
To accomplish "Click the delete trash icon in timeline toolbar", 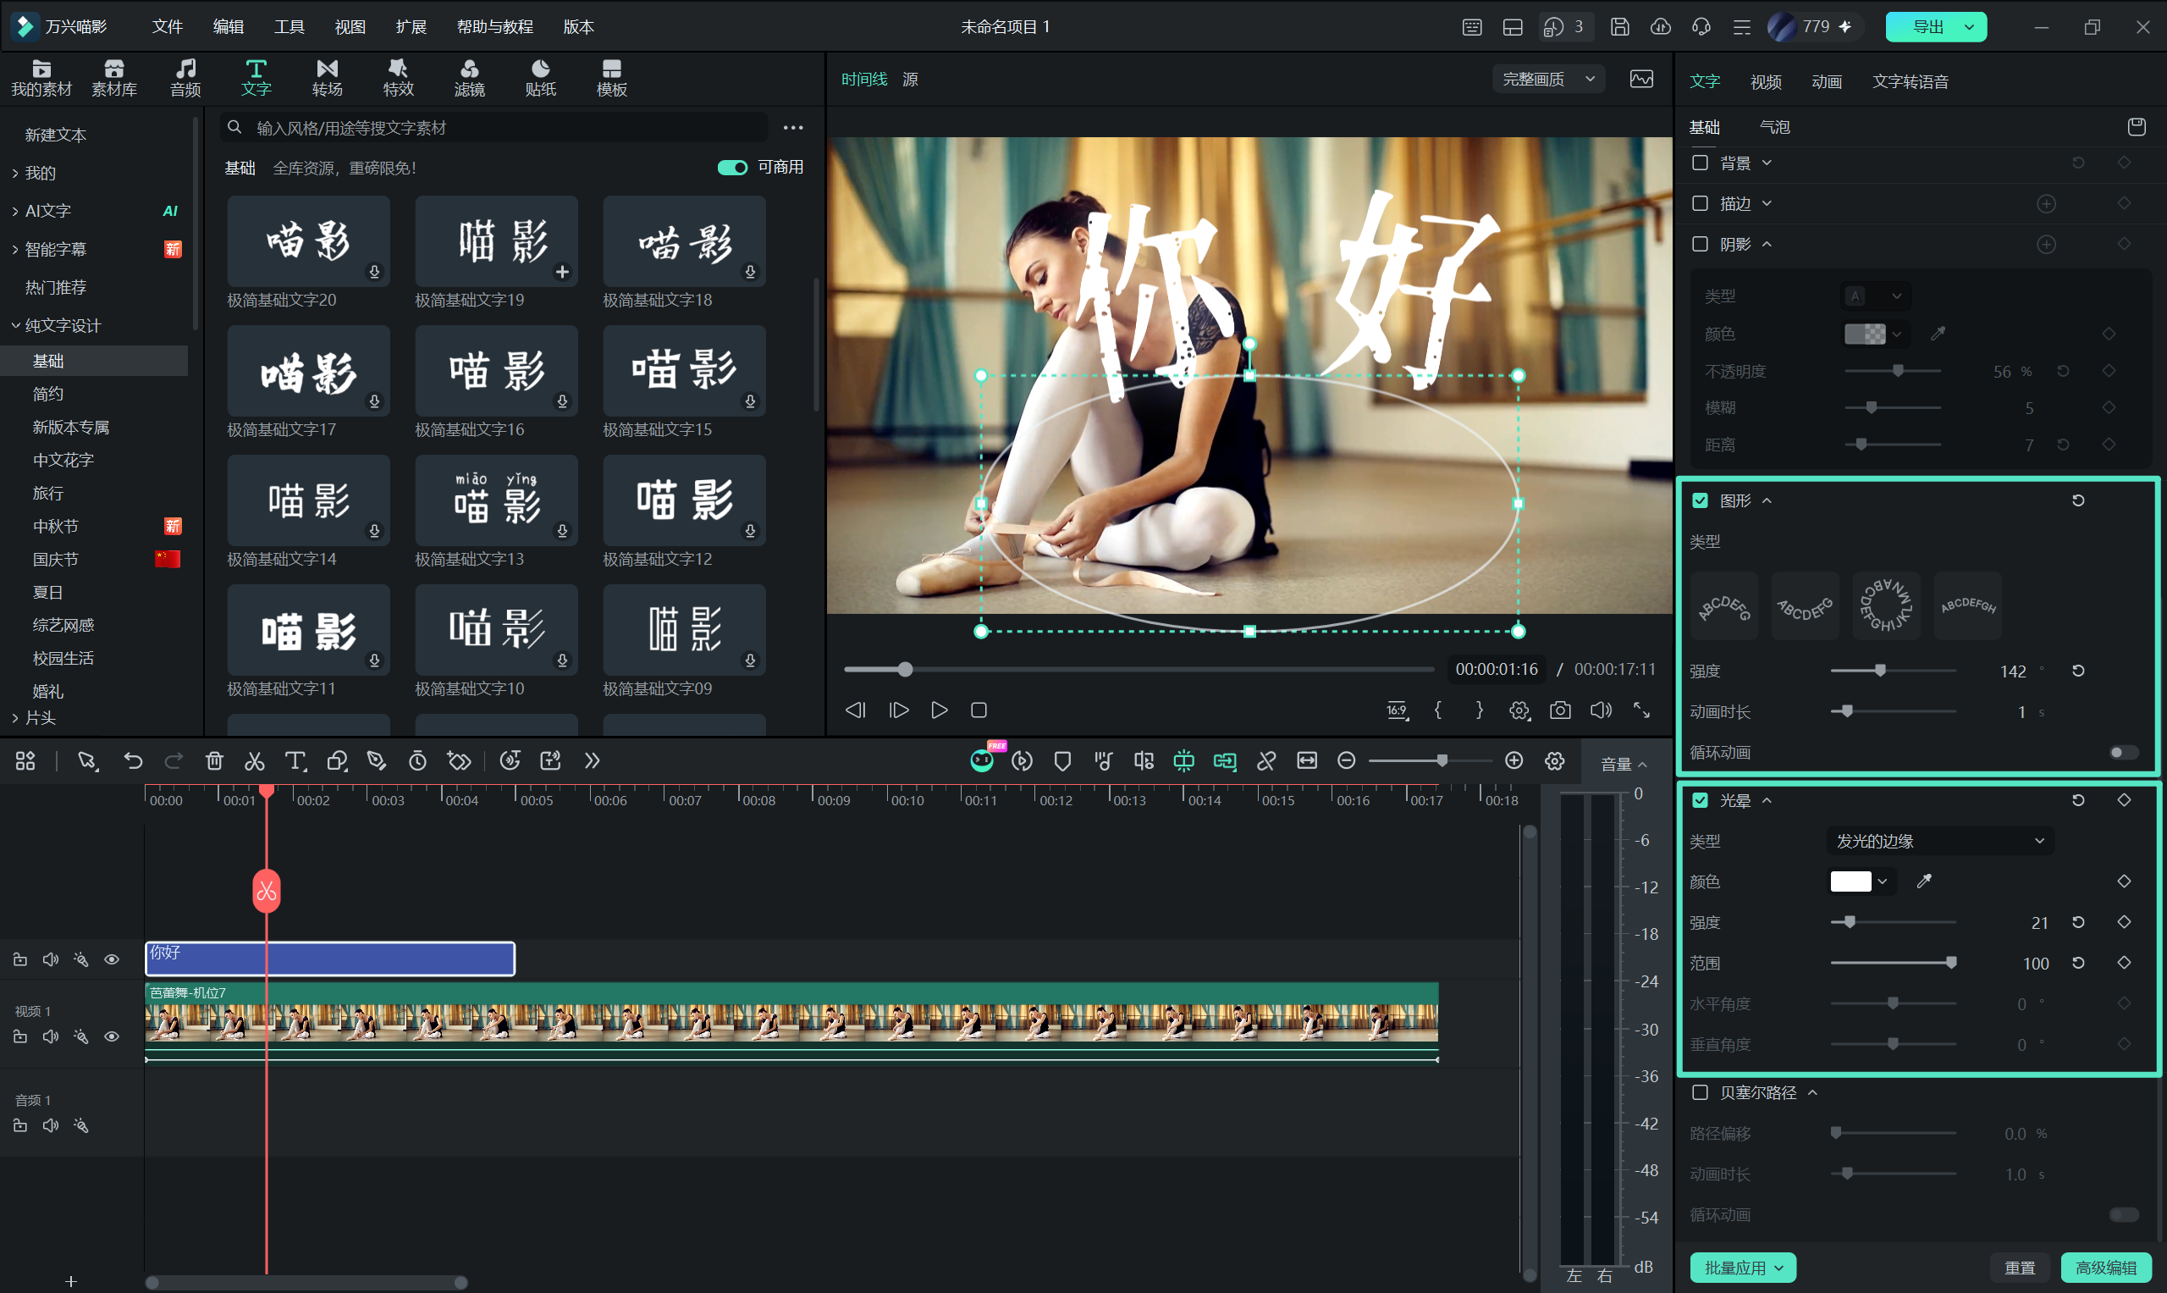I will [x=214, y=760].
